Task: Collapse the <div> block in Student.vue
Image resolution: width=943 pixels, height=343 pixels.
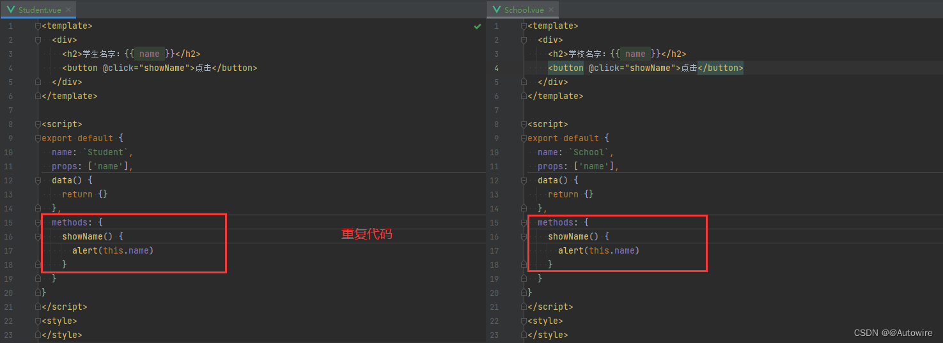Action: (38, 40)
